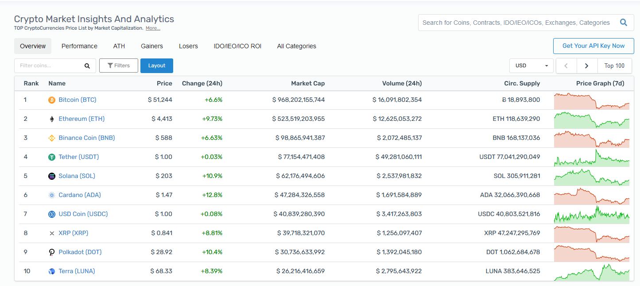640x286 pixels.
Task: Open the Losers tab
Action: pos(188,46)
